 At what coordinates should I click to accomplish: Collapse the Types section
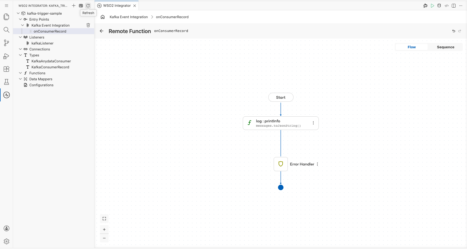point(20,55)
